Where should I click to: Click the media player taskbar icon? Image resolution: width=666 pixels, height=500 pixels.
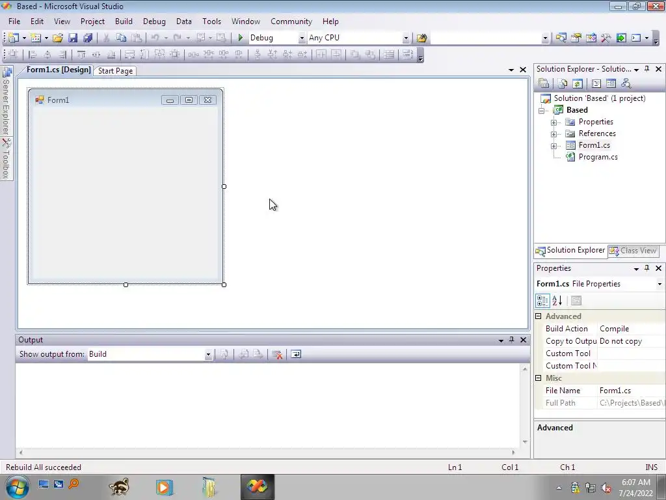[x=164, y=487]
